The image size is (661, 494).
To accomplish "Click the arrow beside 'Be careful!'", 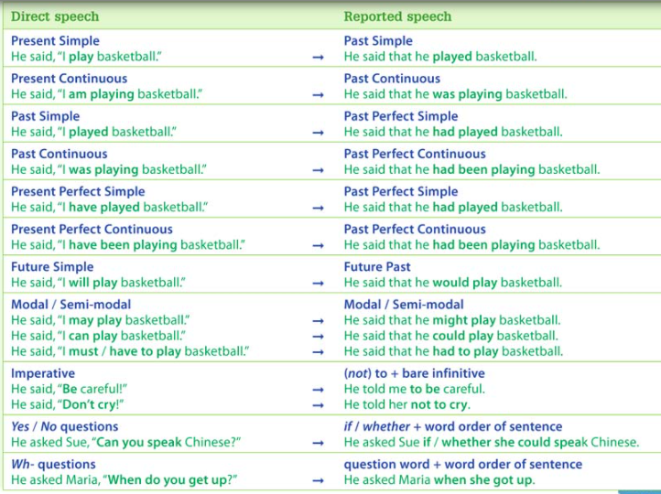I will tap(319, 390).
